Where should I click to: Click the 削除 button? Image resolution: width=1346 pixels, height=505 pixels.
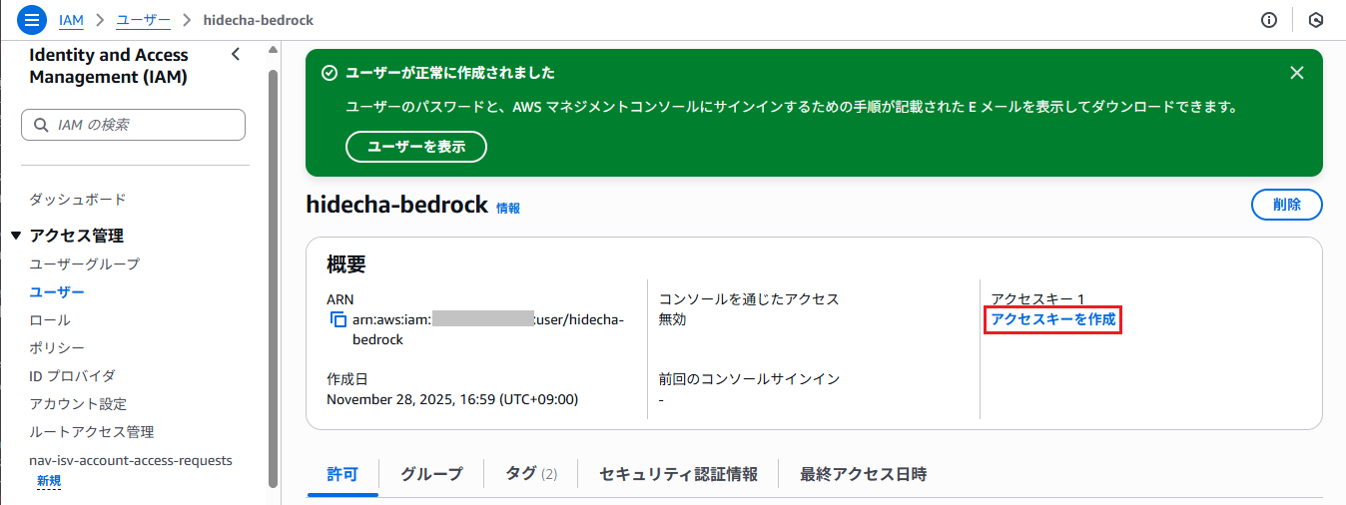[1286, 205]
